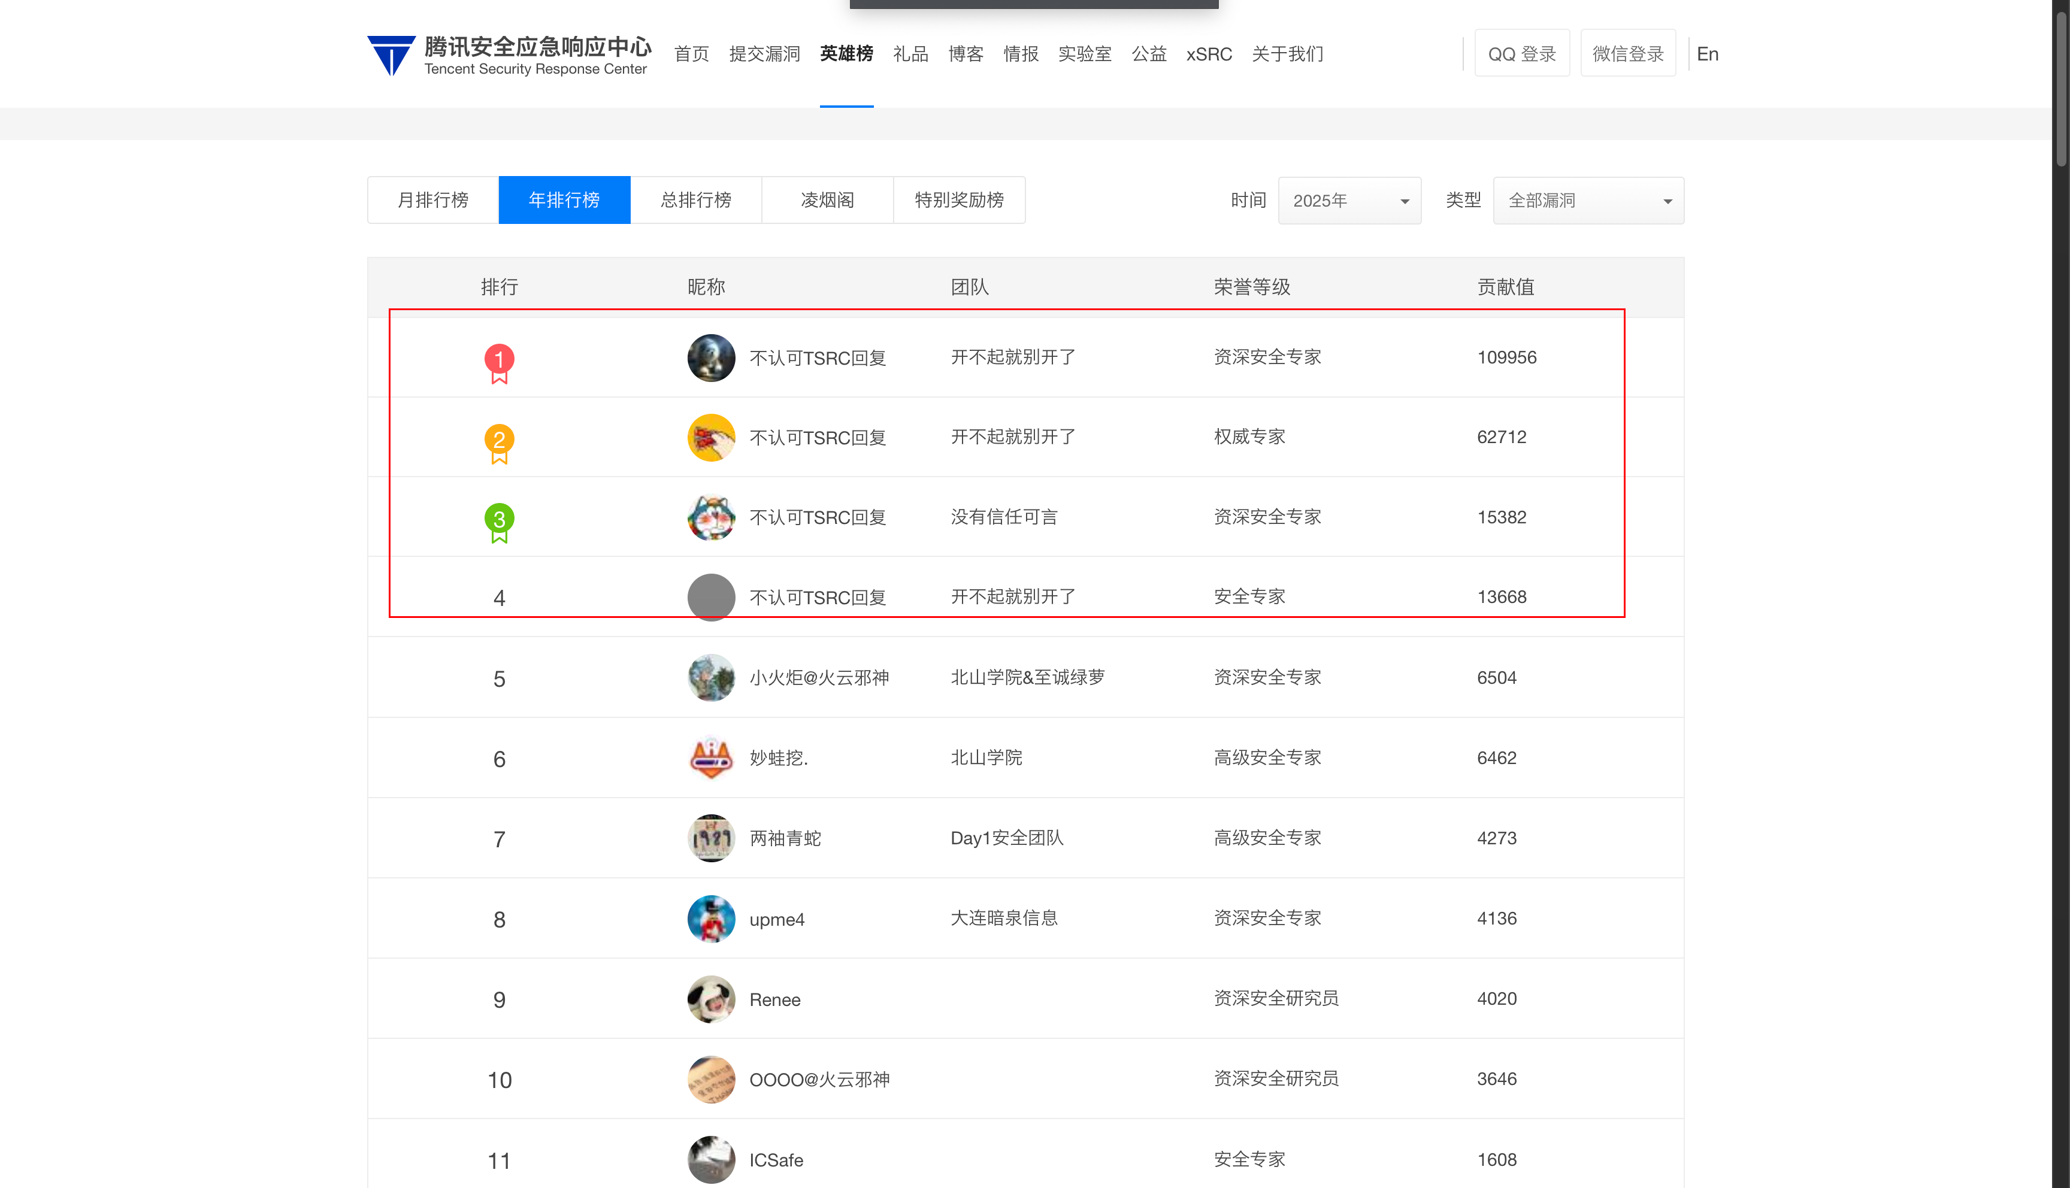2070x1188 pixels.
Task: Select the 总排行榜 tab
Action: point(695,200)
